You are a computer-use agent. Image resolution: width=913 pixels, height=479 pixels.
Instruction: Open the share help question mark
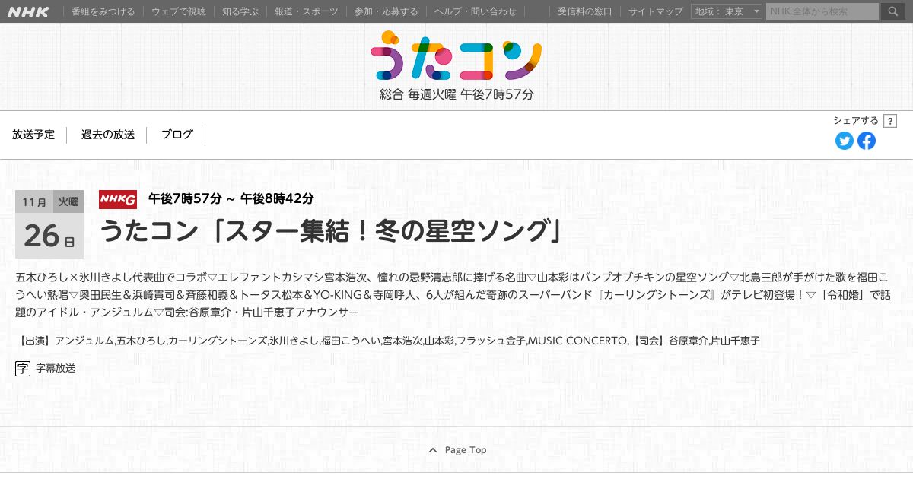(890, 121)
